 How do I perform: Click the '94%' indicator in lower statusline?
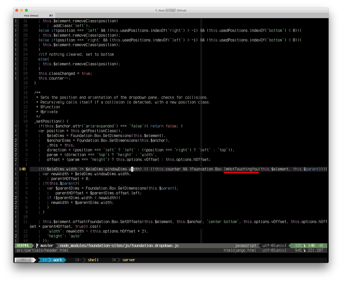pos(298,250)
